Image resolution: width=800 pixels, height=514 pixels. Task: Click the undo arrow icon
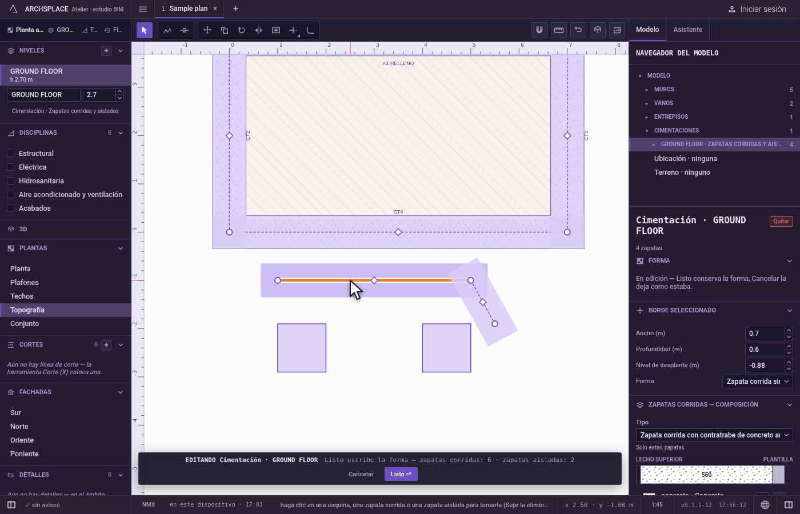tap(578, 30)
